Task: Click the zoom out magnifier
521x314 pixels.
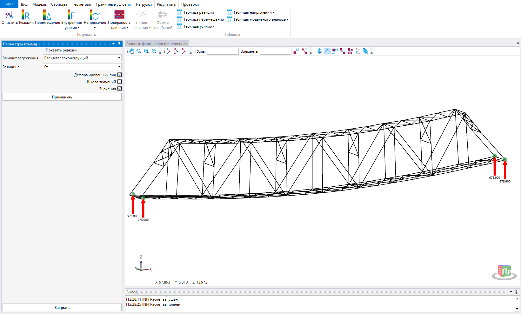Action: [x=154, y=51]
